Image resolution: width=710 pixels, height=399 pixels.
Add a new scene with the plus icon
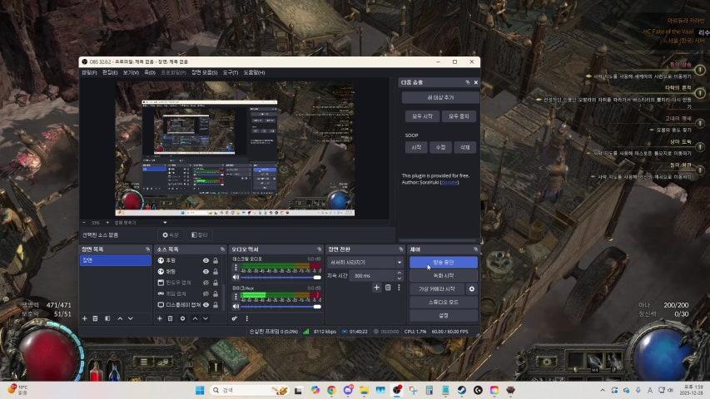click(x=84, y=318)
